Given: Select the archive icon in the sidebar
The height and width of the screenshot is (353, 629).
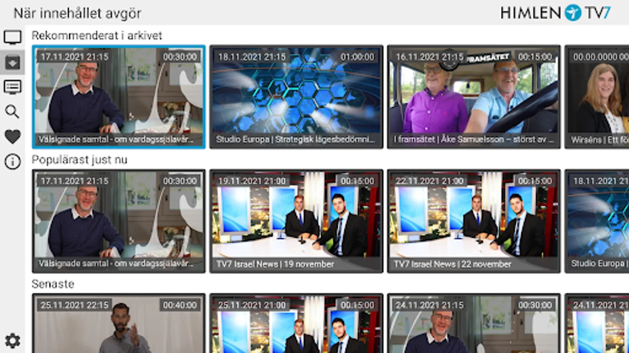Looking at the screenshot, I should pyautogui.click(x=12, y=62).
